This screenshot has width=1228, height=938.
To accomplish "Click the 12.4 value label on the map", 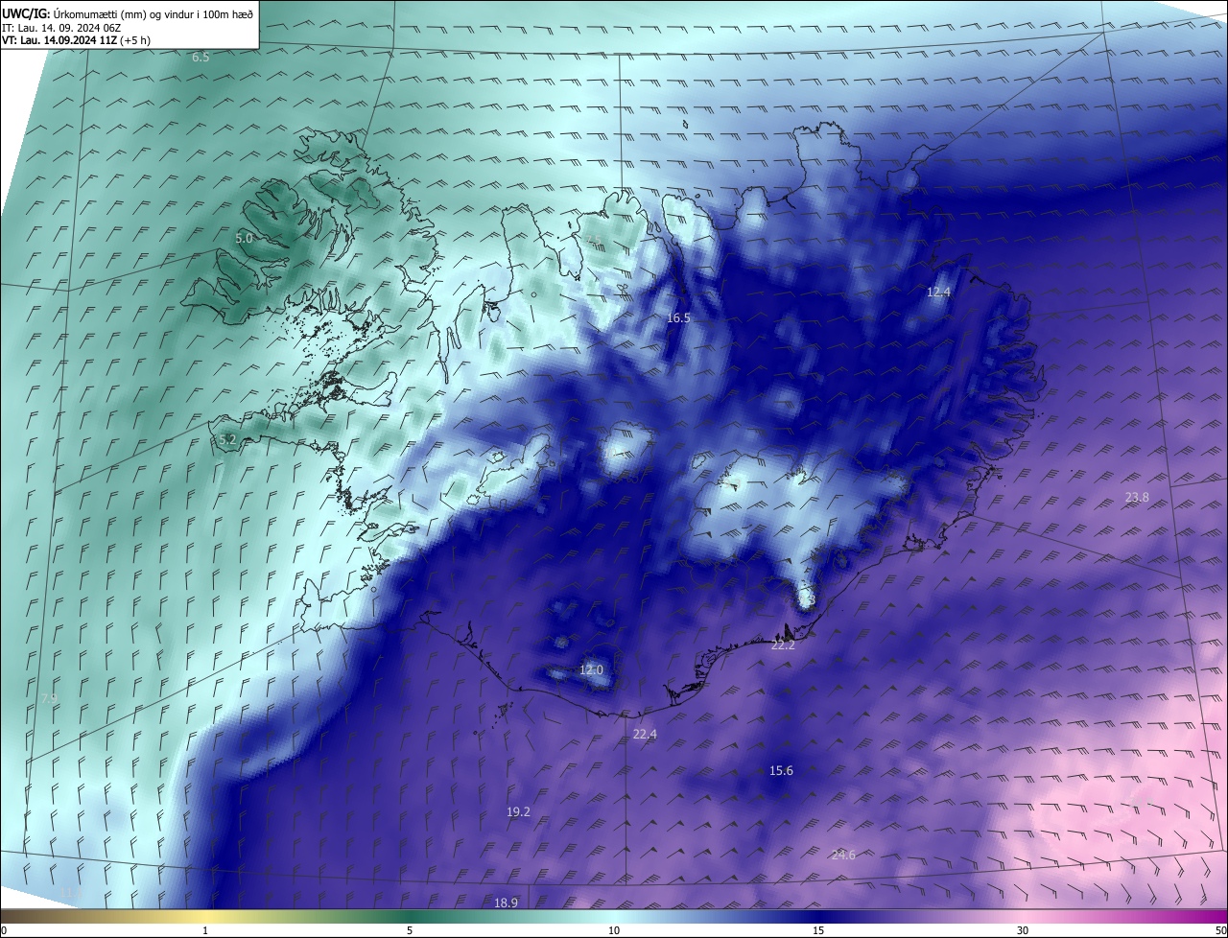I will pos(938,292).
